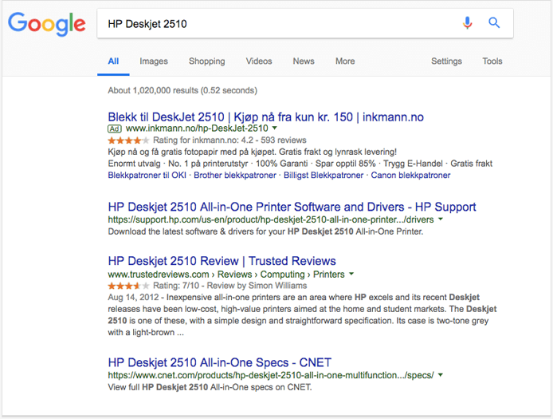Viewport: 553px width, 419px height.
Task: Click Kjøp nå og få gratis fotopapir text
Action: (x=252, y=152)
